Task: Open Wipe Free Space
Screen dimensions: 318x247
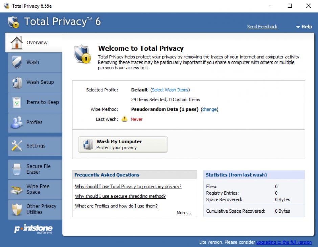Action: [x=35, y=189]
